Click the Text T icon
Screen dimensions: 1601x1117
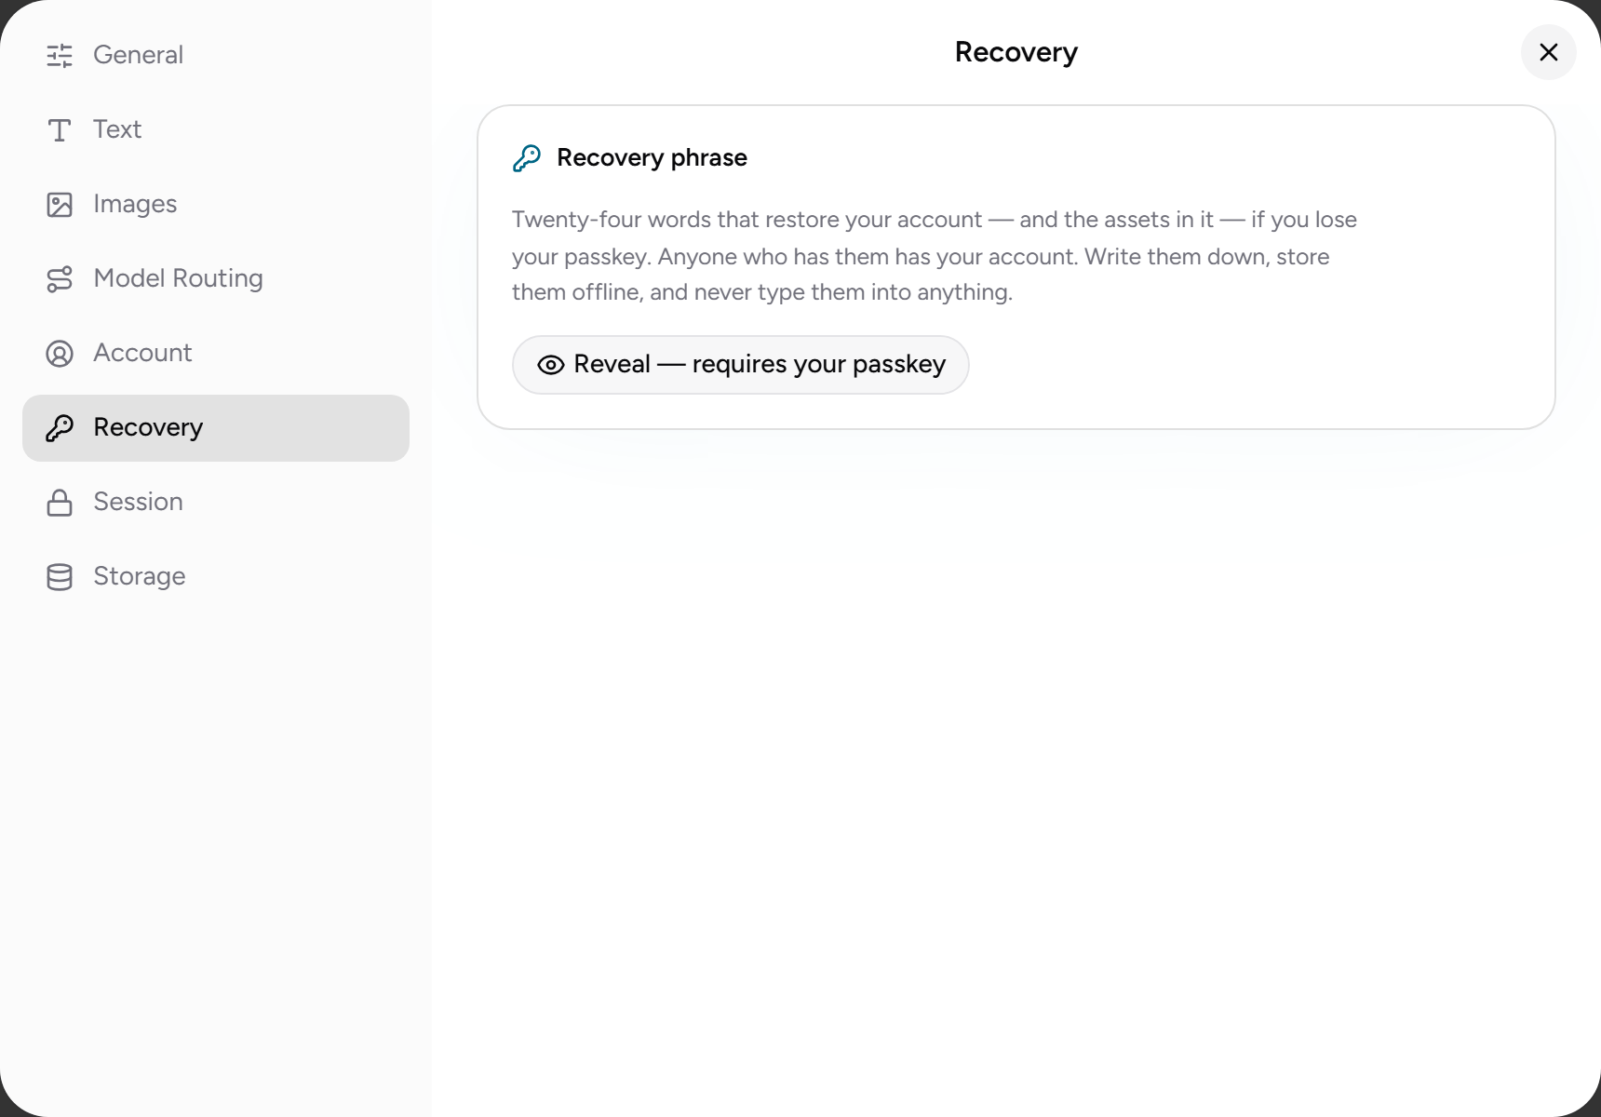[60, 130]
